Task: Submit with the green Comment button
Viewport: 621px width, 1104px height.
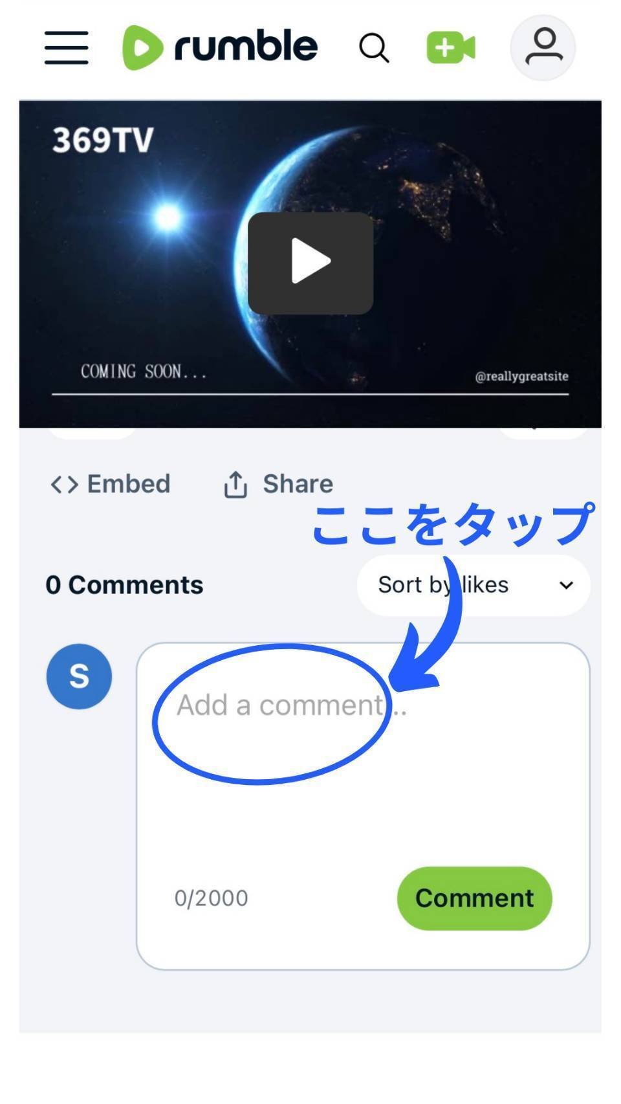Action: tap(474, 898)
